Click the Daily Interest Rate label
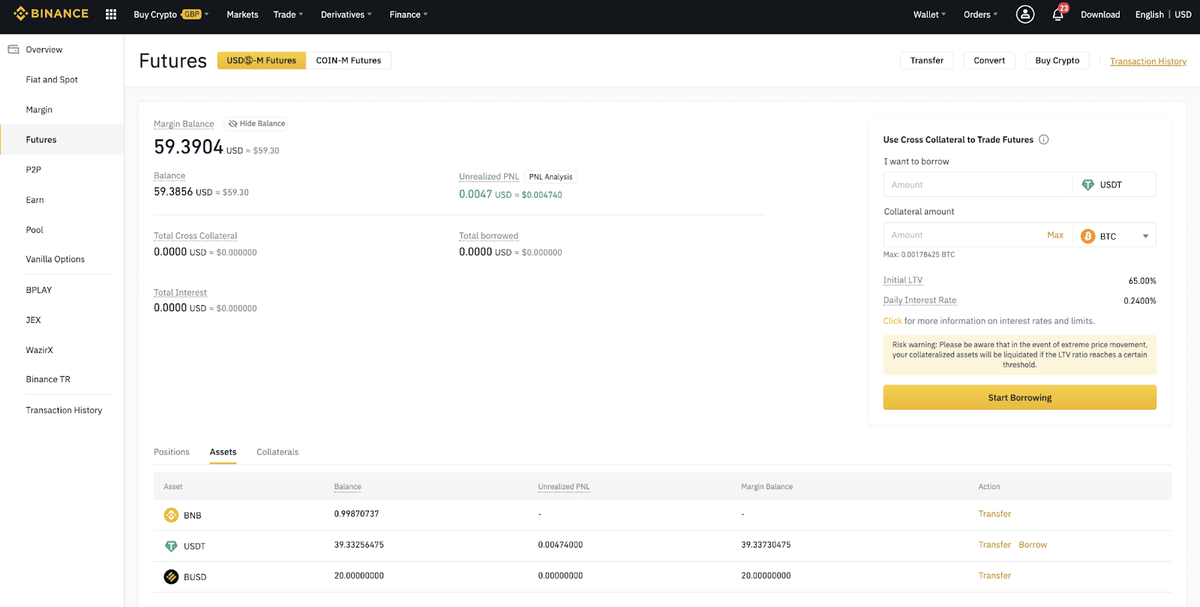Screen dimensions: 1200x607 pos(919,301)
